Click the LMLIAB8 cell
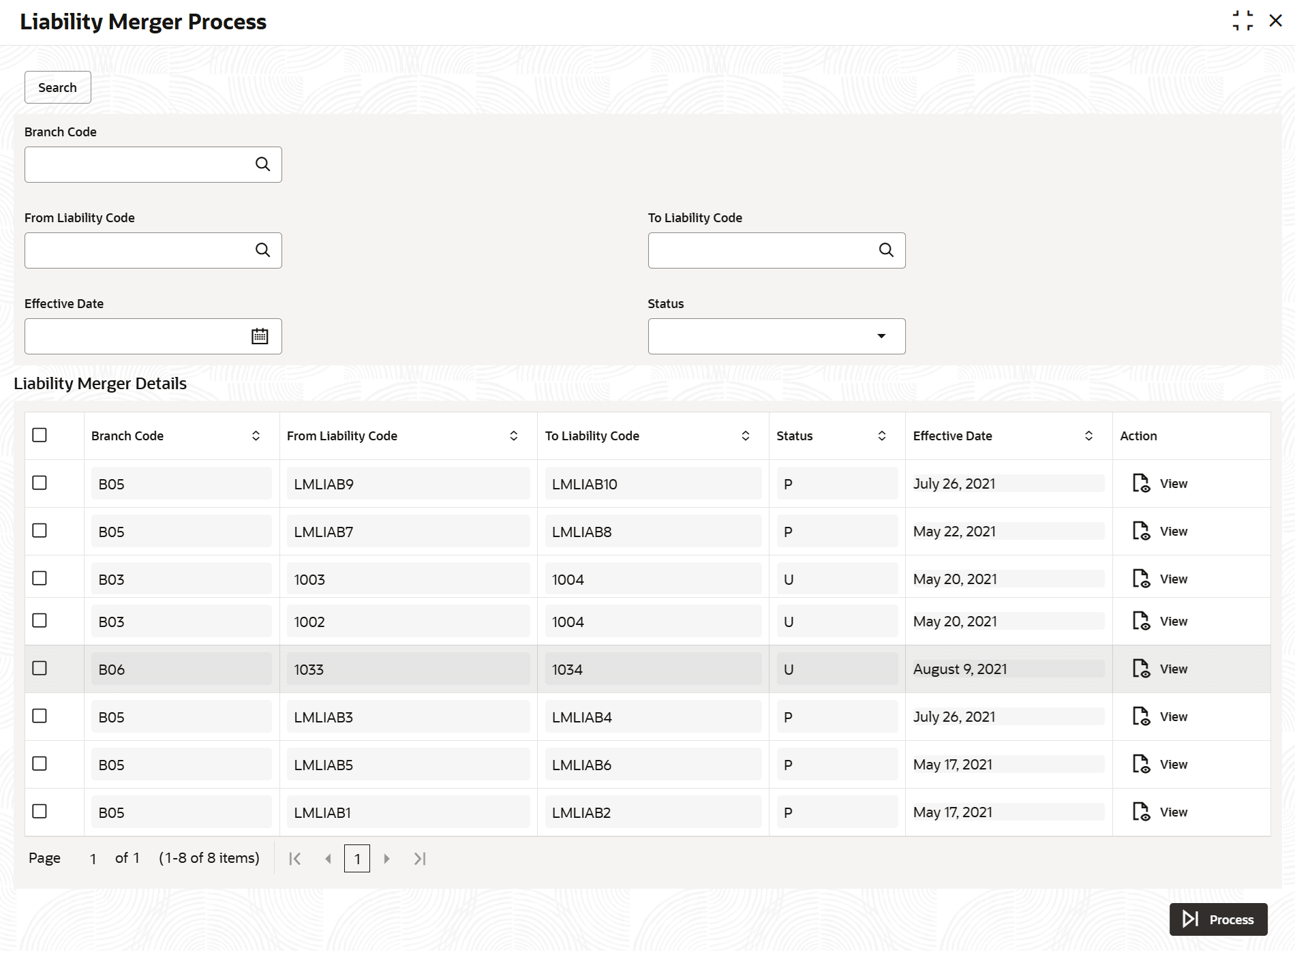 click(x=653, y=532)
